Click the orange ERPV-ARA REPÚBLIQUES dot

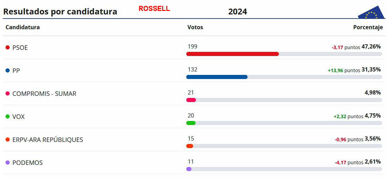click(x=8, y=140)
